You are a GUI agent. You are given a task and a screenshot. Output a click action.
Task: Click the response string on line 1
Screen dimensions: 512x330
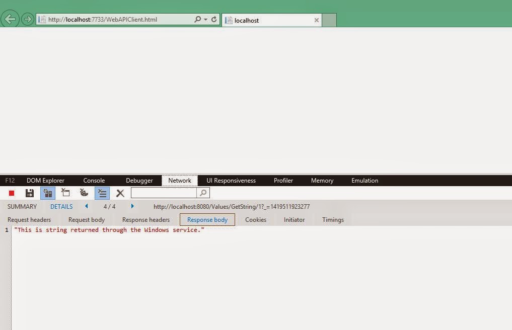109,230
